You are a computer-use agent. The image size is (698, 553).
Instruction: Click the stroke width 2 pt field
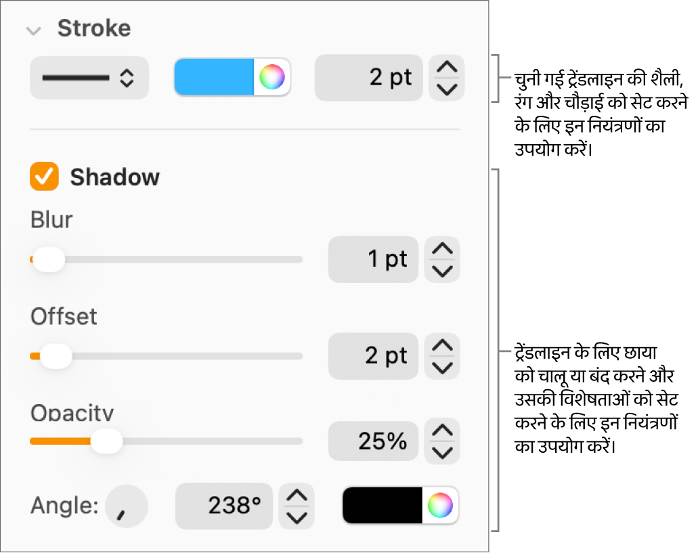pyautogui.click(x=369, y=78)
